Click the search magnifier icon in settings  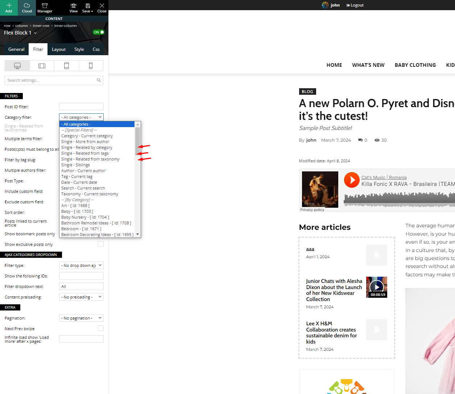[99, 80]
